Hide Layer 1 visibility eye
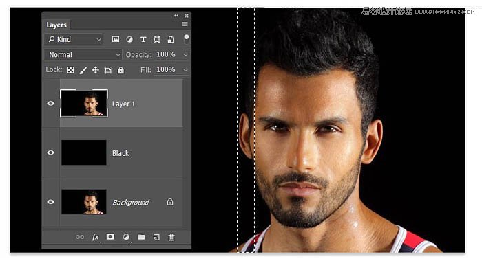The width and height of the screenshot is (482, 261). 51,103
